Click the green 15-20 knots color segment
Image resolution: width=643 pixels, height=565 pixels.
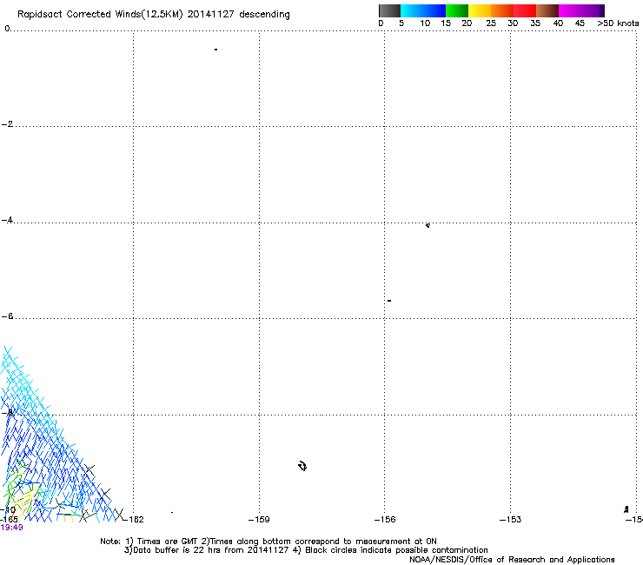click(x=457, y=10)
